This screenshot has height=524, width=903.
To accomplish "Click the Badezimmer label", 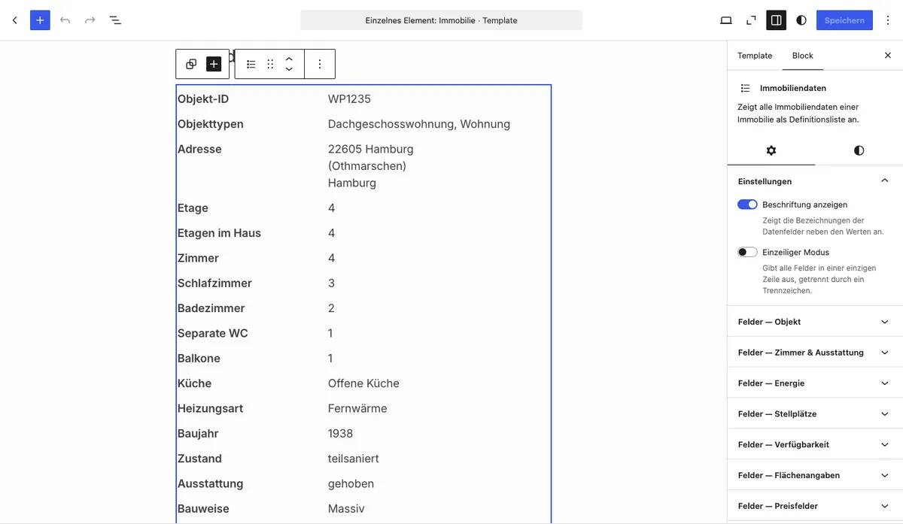I will [x=211, y=308].
